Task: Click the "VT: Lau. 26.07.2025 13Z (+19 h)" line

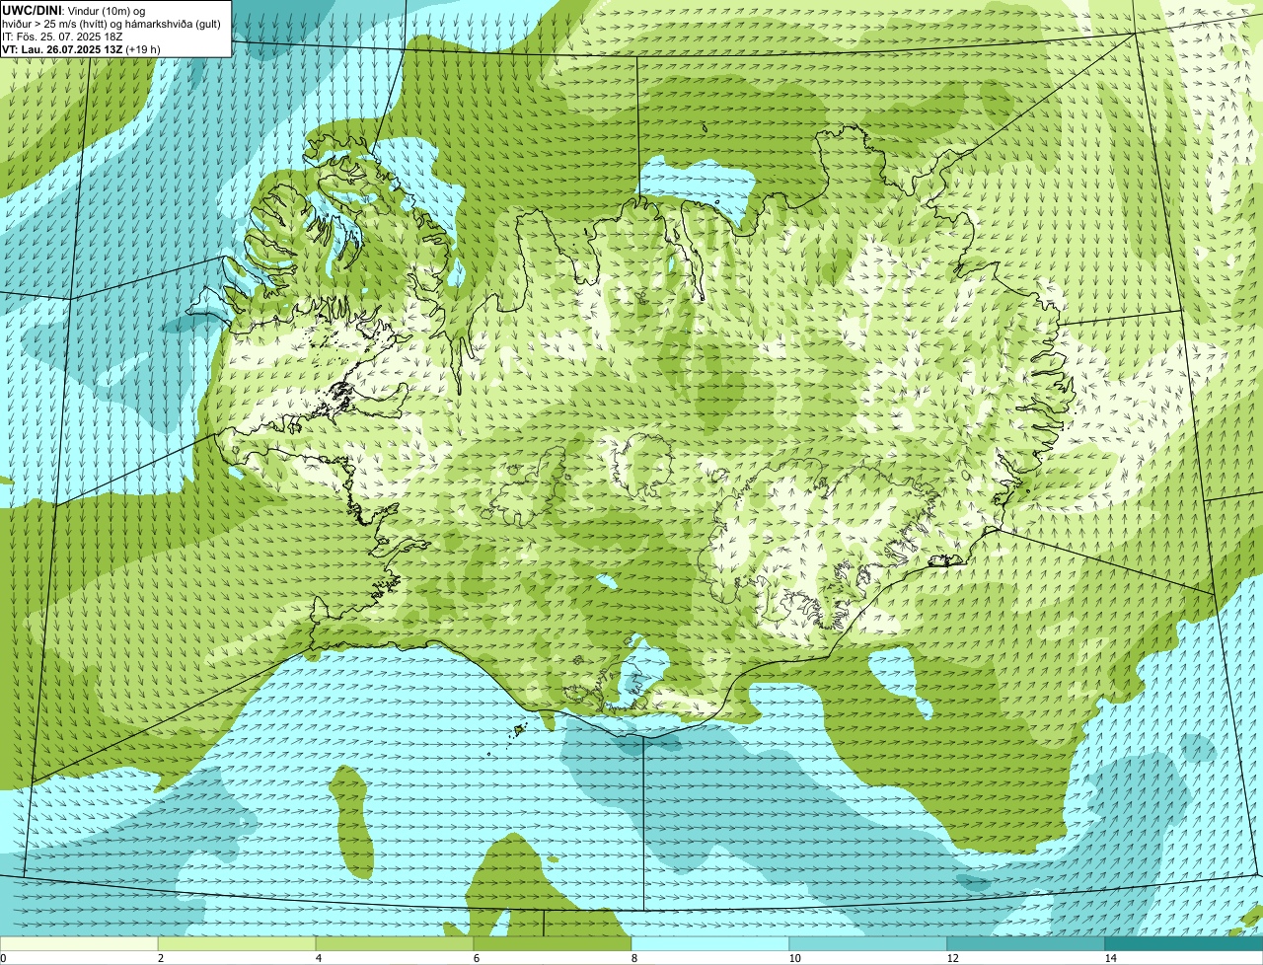Action: (x=82, y=49)
